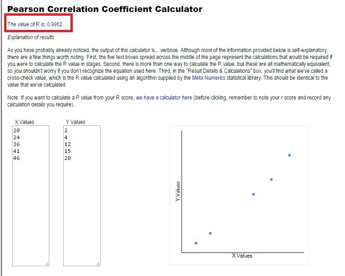
Task: Click the value 36 in X Values
Action: coord(17,144)
